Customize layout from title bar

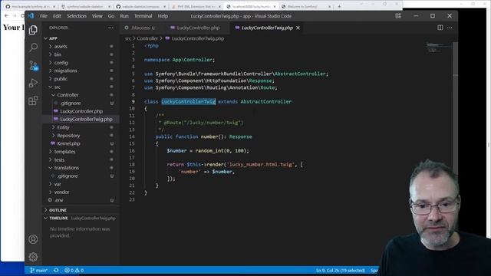point(398,16)
